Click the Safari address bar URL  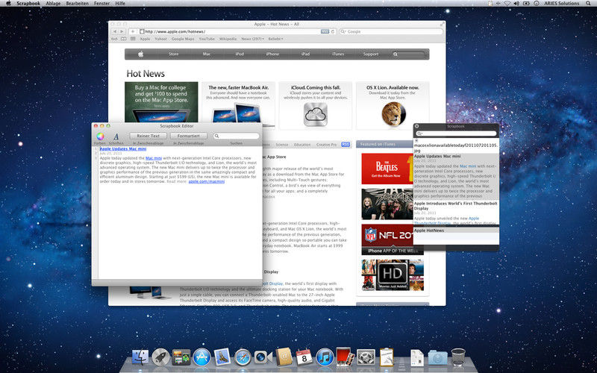(175, 31)
